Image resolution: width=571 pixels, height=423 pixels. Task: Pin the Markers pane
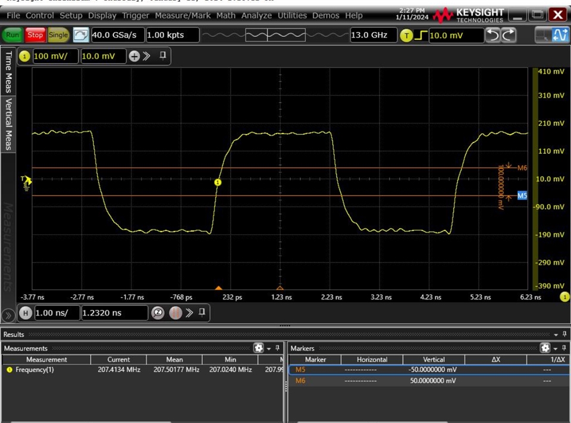click(x=564, y=348)
